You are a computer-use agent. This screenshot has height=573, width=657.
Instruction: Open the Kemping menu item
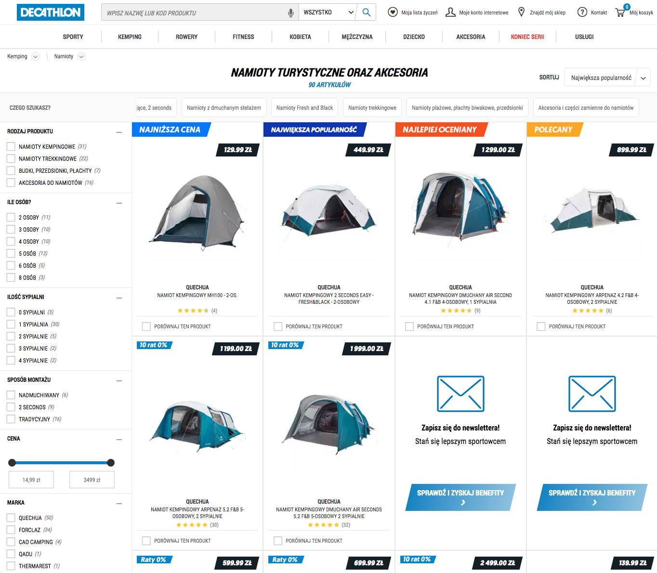coord(130,37)
